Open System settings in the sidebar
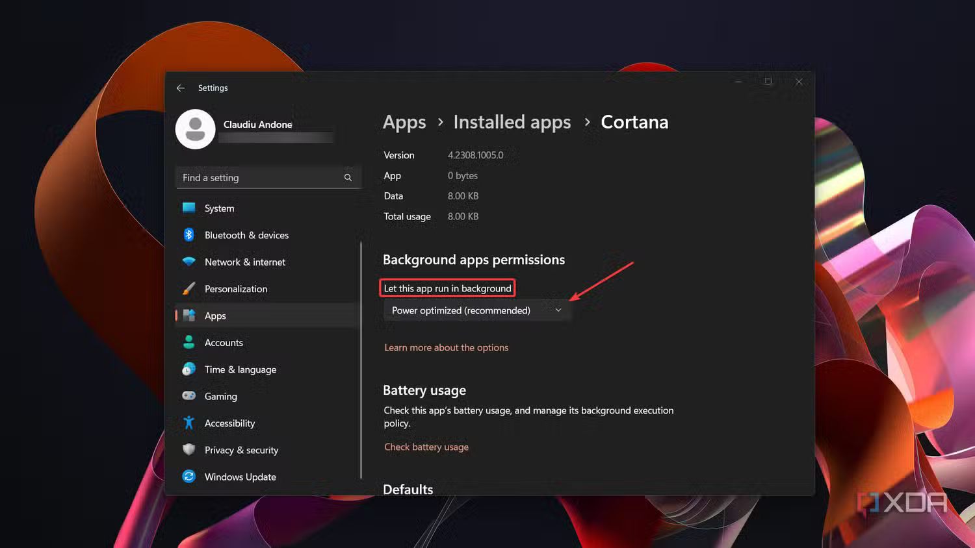This screenshot has width=975, height=548. pos(188,208)
